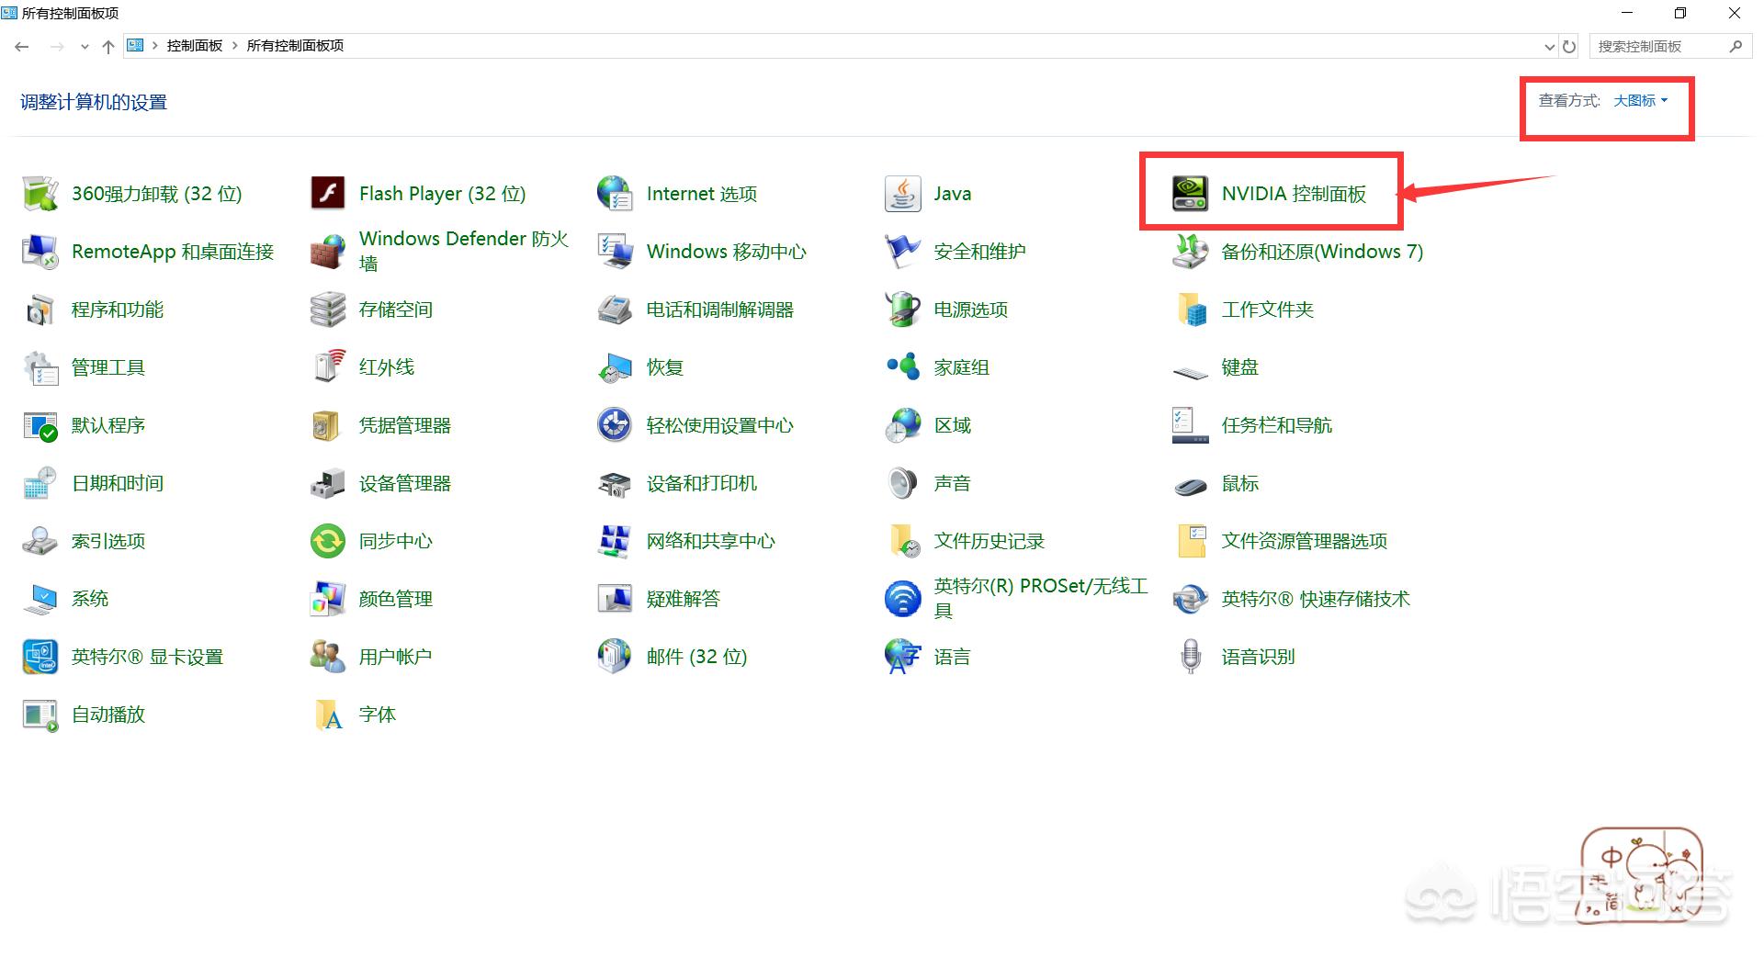Open the 文件历史记录 link
Viewport: 1764px width, 957px height.
click(989, 541)
